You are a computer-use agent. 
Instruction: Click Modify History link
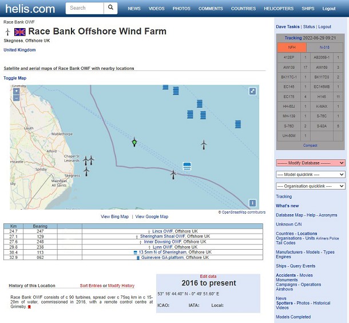pos(121,286)
